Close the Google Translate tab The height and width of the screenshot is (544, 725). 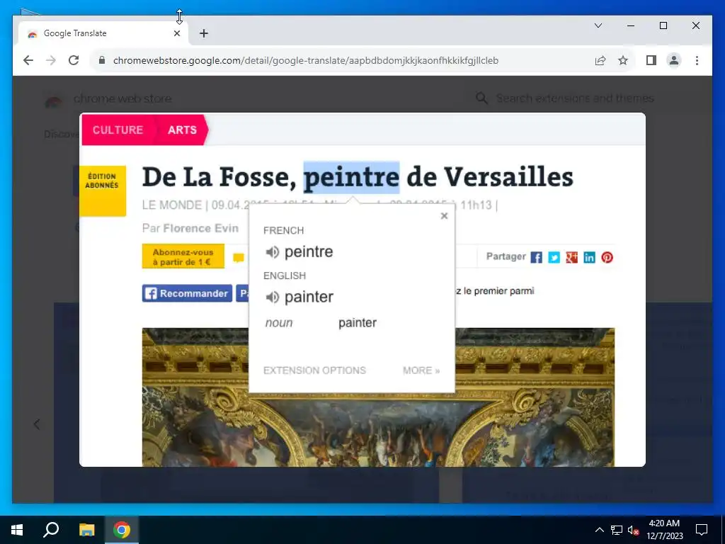click(177, 33)
